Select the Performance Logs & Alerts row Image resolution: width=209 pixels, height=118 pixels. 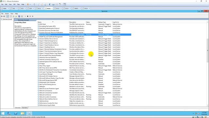[84, 105]
